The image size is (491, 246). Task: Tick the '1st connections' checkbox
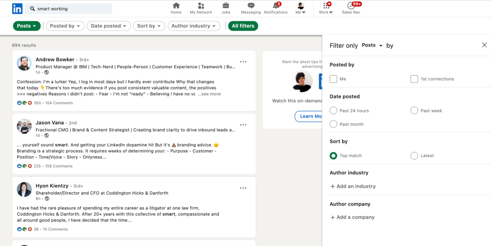414,79
